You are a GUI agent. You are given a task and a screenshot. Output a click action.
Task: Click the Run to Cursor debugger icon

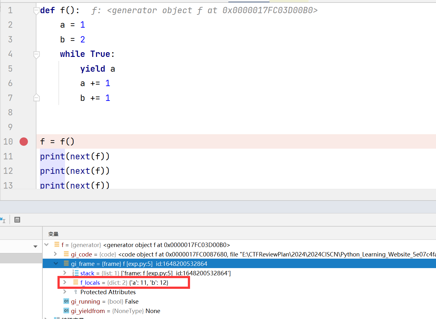tap(3, 220)
